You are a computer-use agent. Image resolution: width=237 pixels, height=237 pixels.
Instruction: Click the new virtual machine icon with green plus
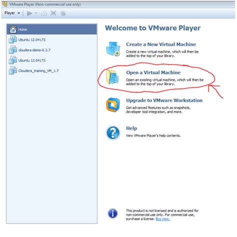click(113, 49)
